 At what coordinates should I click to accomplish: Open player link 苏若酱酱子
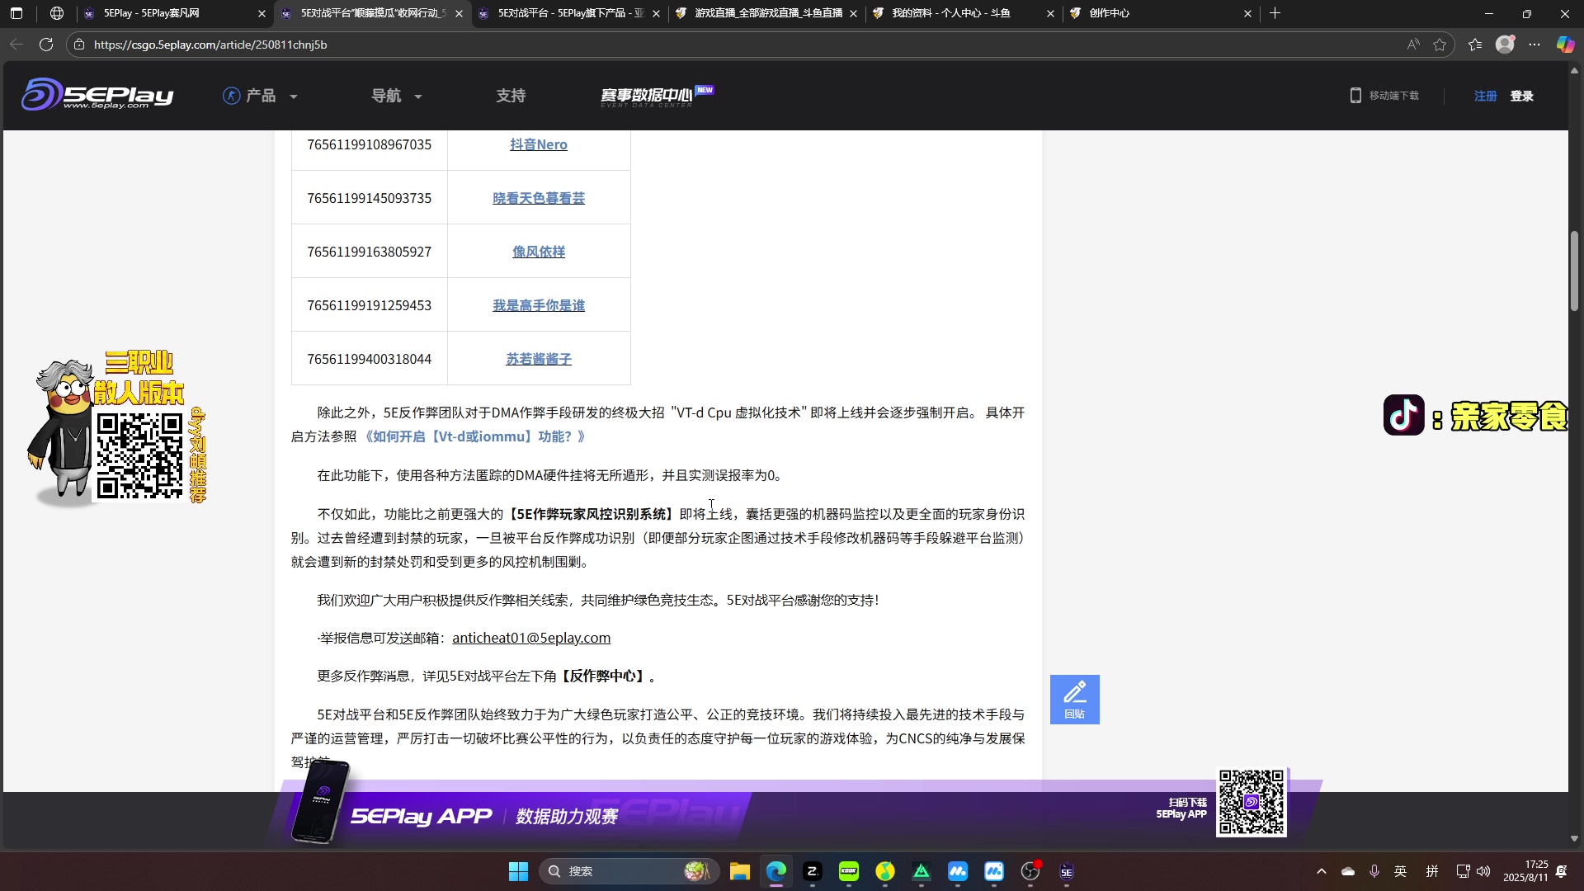pyautogui.click(x=539, y=359)
